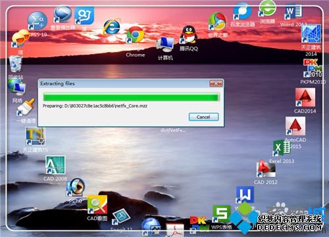Open the 腾讯QQ penguin icon
Viewport: 329px width, 237px height.
188,35
